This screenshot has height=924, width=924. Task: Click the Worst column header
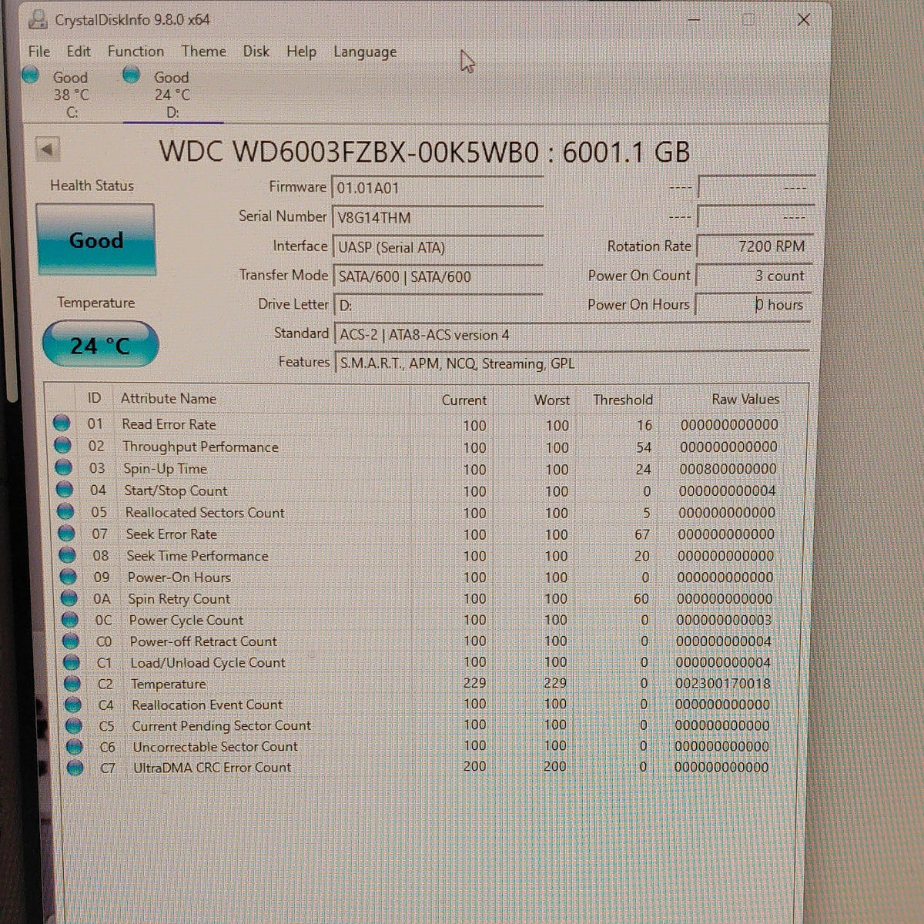click(551, 400)
